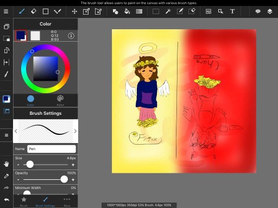Open the Layers panel icon
Viewport: 278px width, 208px height.
click(x=270, y=11)
